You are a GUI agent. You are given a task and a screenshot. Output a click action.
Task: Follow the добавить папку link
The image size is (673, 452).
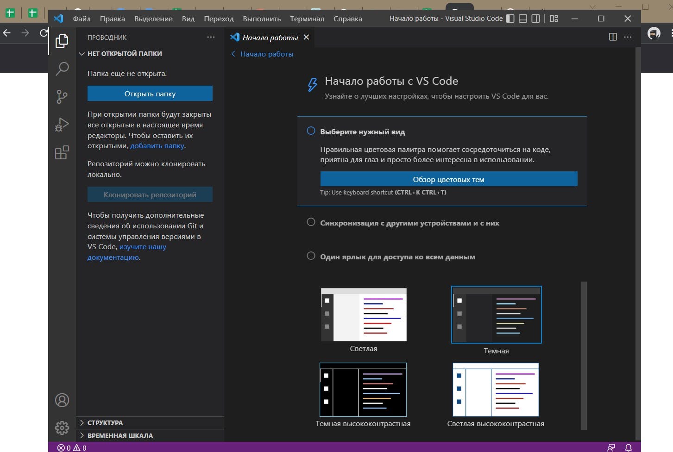click(157, 146)
